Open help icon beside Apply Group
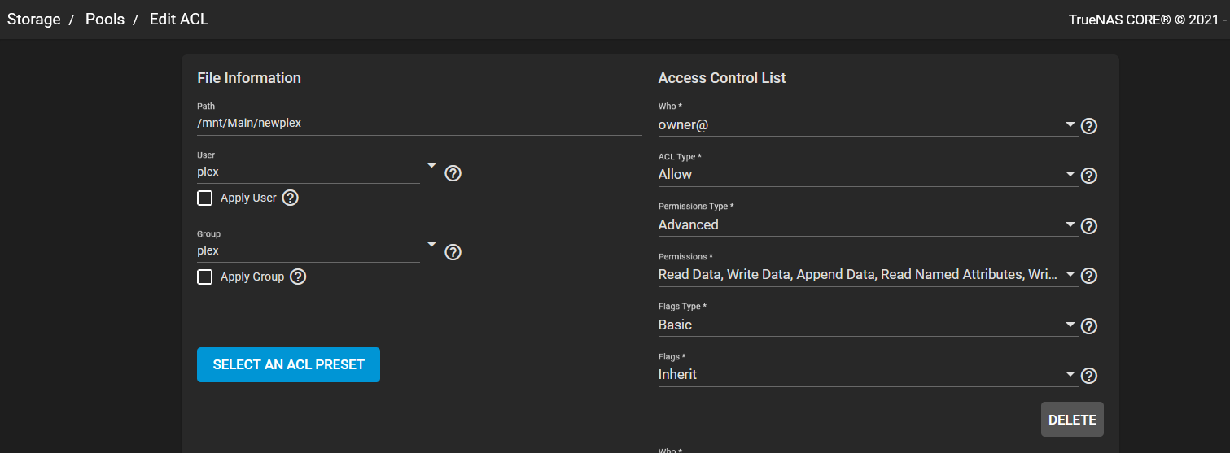This screenshot has width=1230, height=453. point(298,277)
